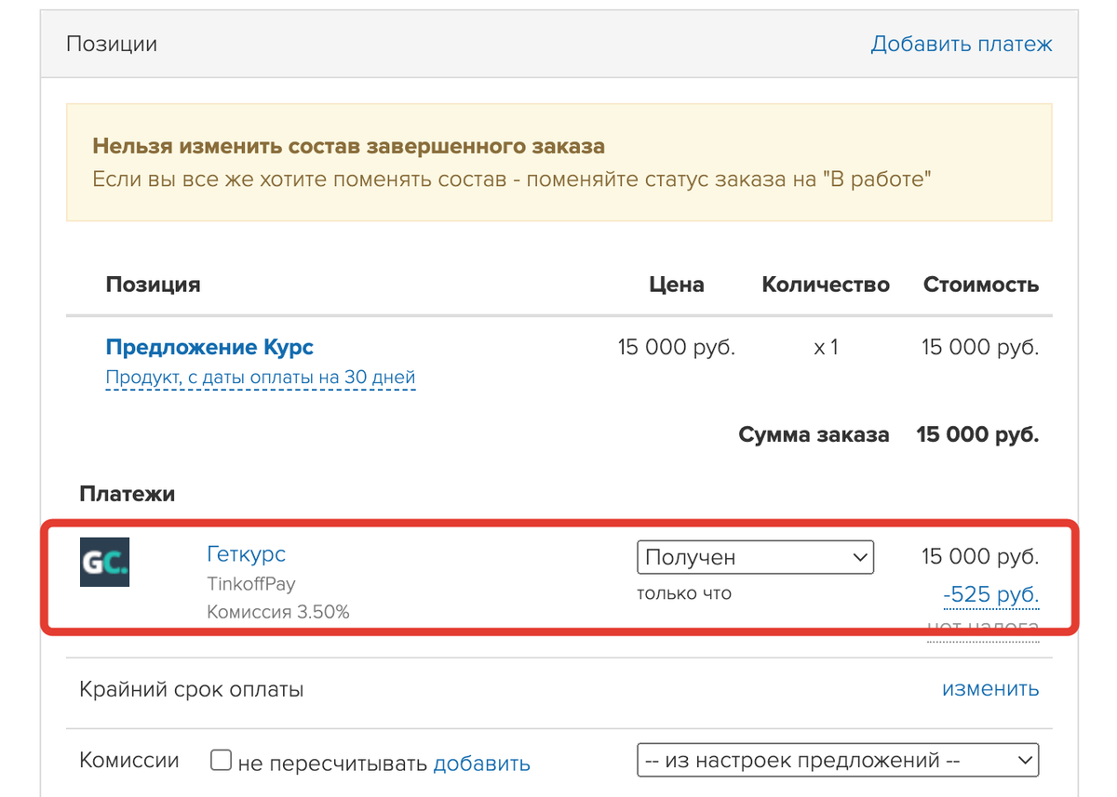
Task: Select the Позиции section header
Action: pyautogui.click(x=112, y=44)
